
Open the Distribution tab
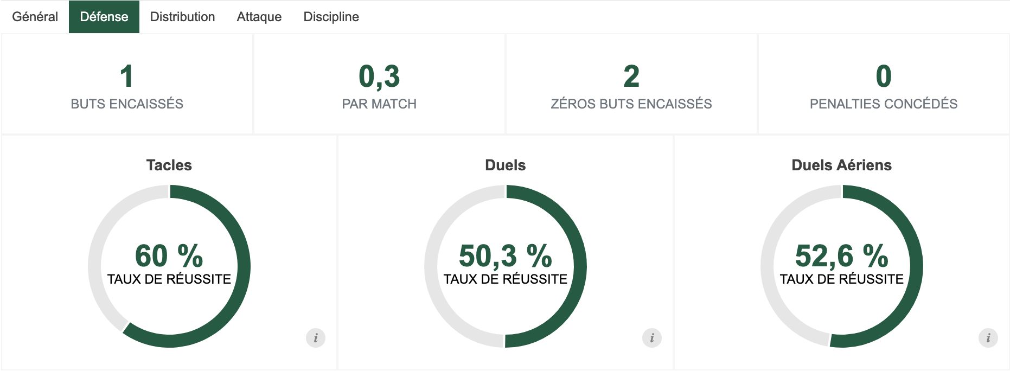click(183, 17)
